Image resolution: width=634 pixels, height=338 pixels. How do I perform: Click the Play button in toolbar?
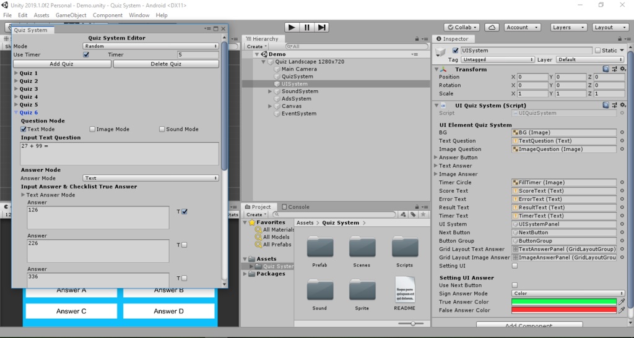[x=292, y=27]
